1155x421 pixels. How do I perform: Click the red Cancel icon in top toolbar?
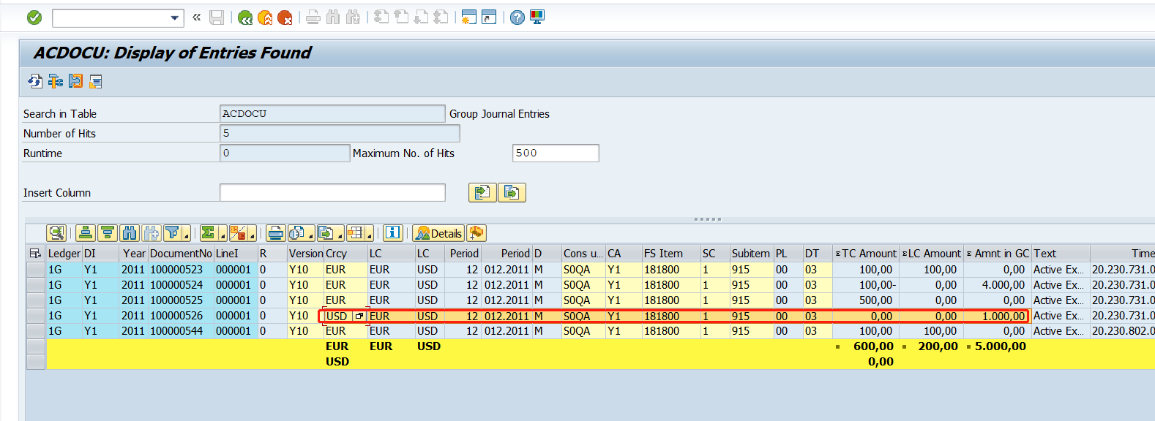pos(285,18)
